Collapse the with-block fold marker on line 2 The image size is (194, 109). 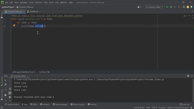[x=11, y=19]
